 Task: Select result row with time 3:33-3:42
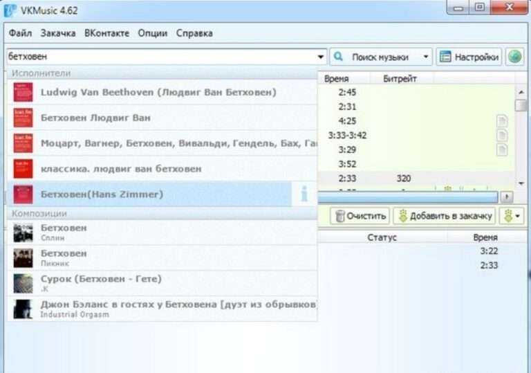click(416, 136)
